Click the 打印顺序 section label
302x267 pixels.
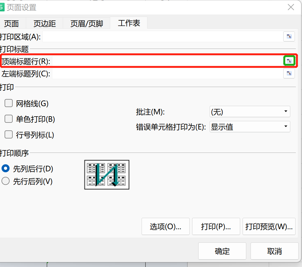(14, 153)
